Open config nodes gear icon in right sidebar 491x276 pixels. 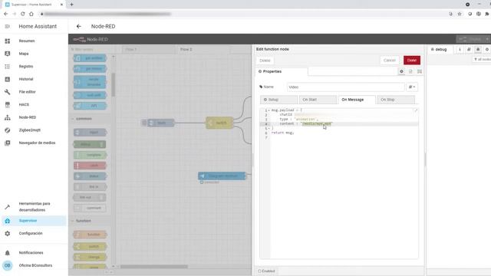(486, 49)
